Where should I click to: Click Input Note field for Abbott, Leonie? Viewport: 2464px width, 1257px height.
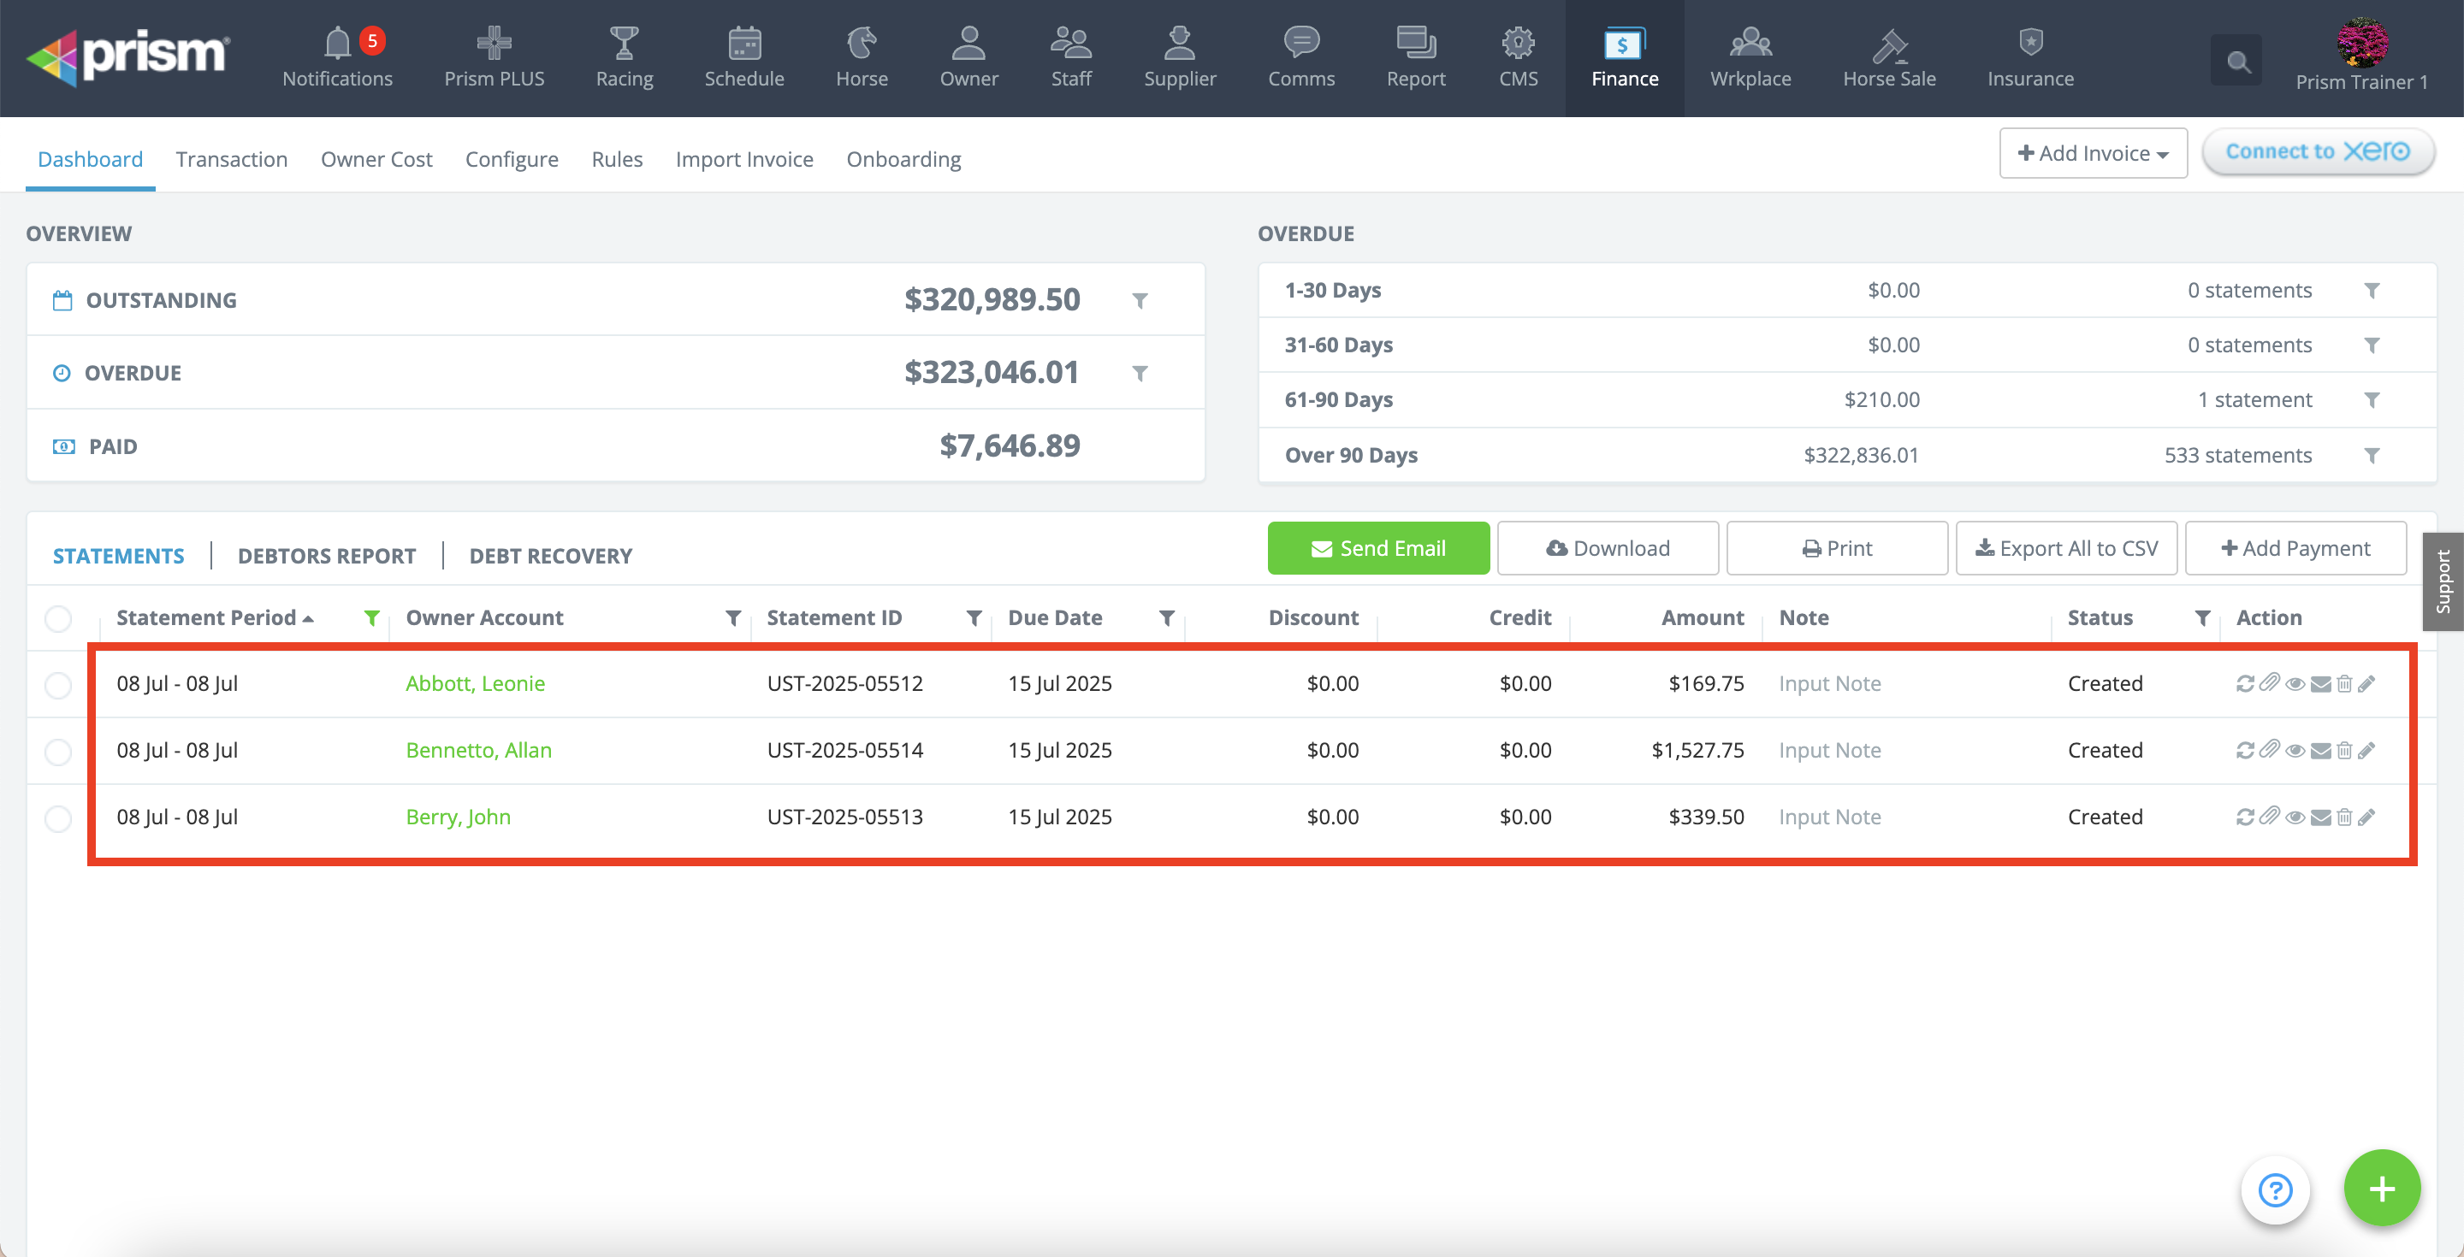(1829, 683)
